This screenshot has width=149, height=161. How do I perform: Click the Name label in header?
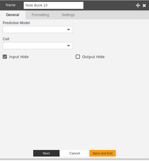[x=10, y=5]
